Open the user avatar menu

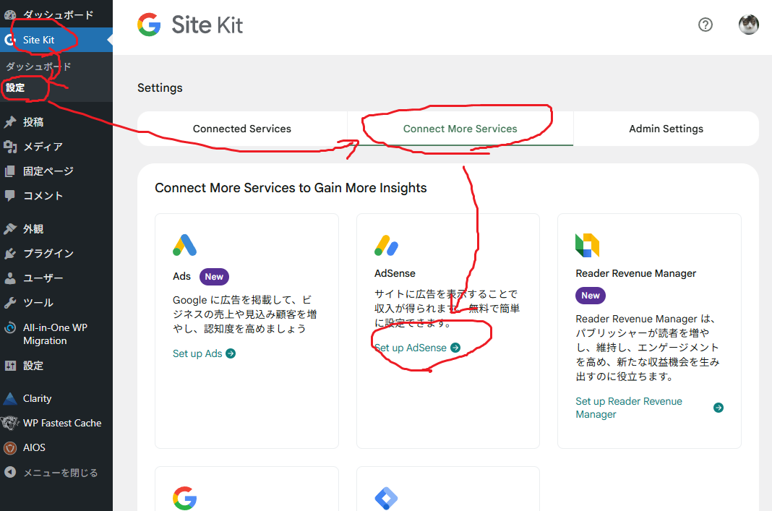coord(748,25)
